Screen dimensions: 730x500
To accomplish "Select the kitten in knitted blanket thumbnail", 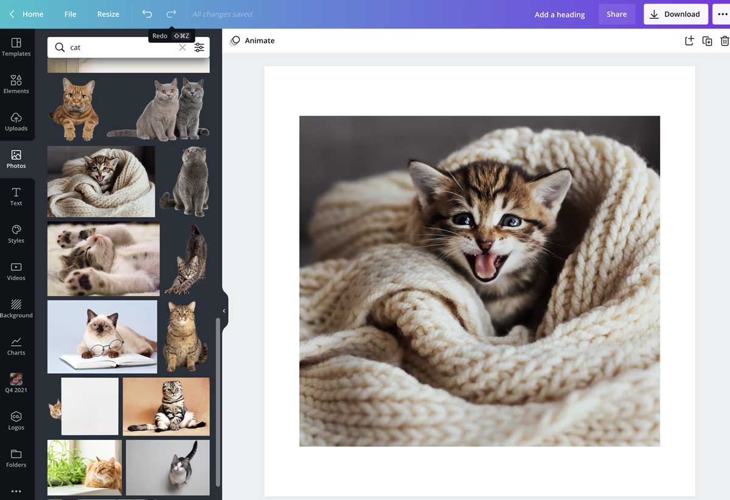I will click(101, 181).
